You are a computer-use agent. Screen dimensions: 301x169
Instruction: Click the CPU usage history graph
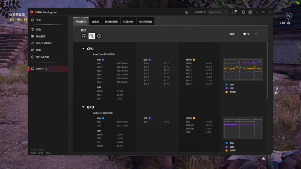[243, 69]
